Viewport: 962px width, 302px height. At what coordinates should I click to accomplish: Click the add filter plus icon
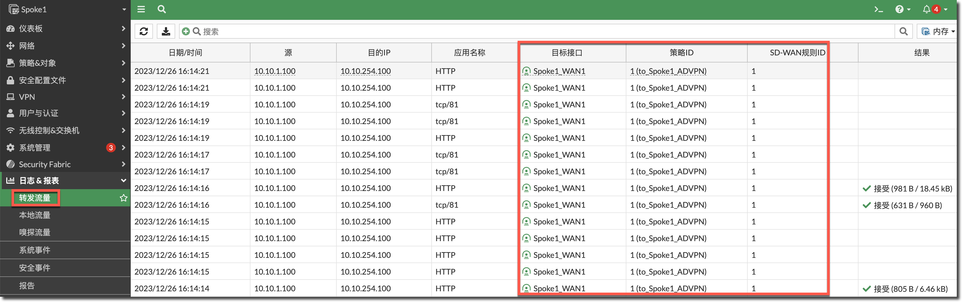pos(186,31)
